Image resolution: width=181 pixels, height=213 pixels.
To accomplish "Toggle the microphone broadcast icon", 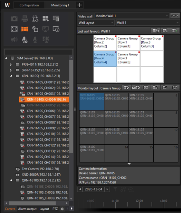I will [x=46, y=40].
